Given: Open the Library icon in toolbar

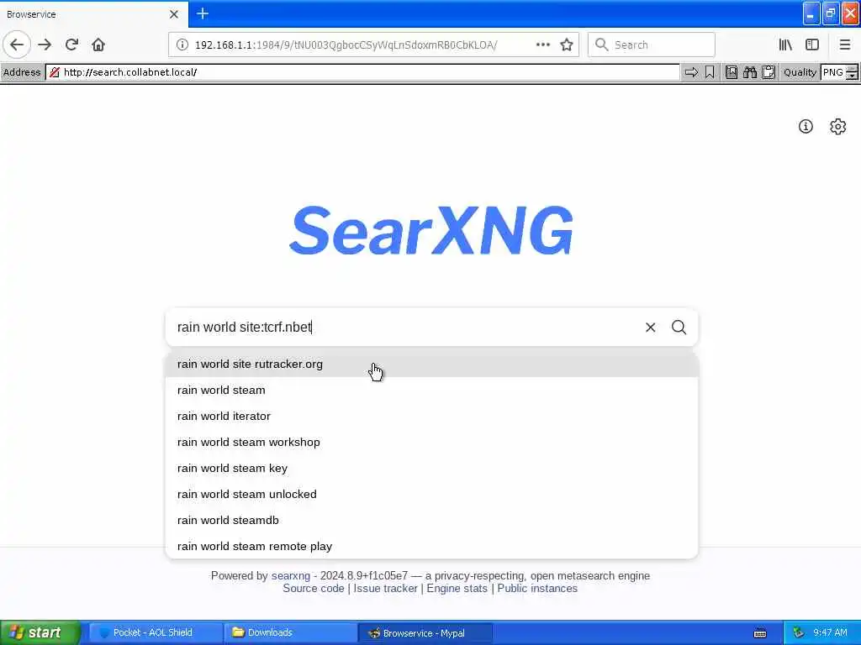Looking at the screenshot, I should [785, 45].
